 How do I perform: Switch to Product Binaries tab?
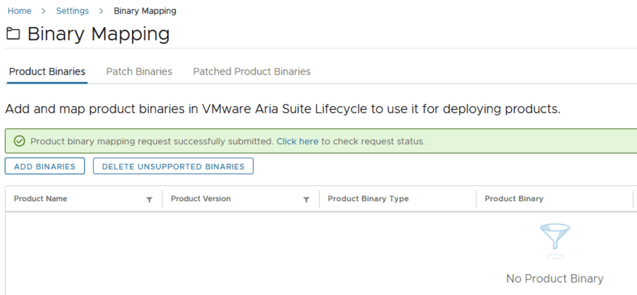(x=47, y=72)
